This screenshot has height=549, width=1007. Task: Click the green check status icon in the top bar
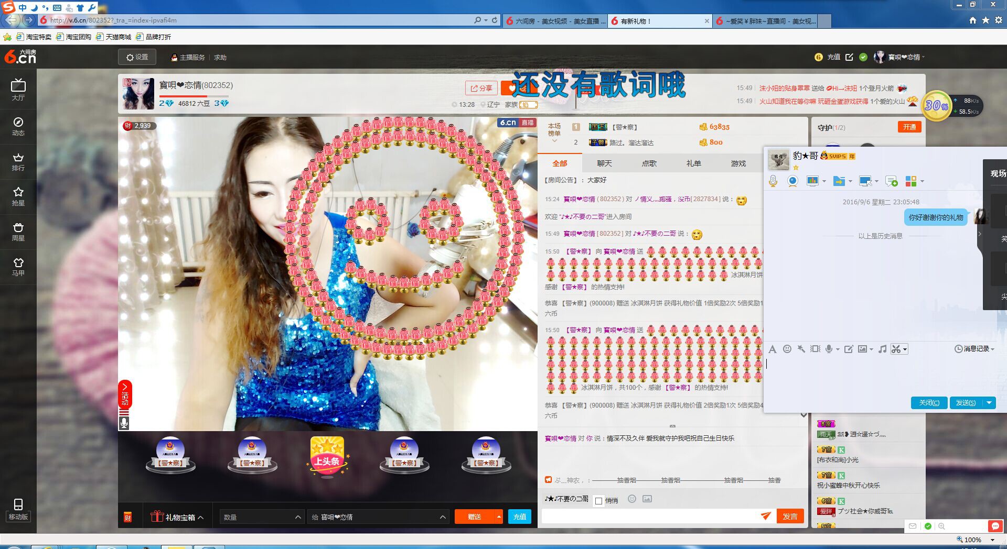click(863, 57)
